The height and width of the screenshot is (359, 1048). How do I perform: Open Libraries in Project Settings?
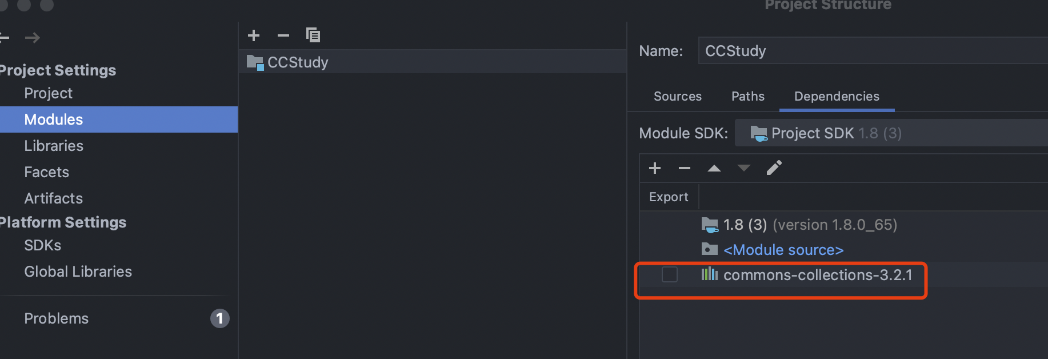pos(54,146)
